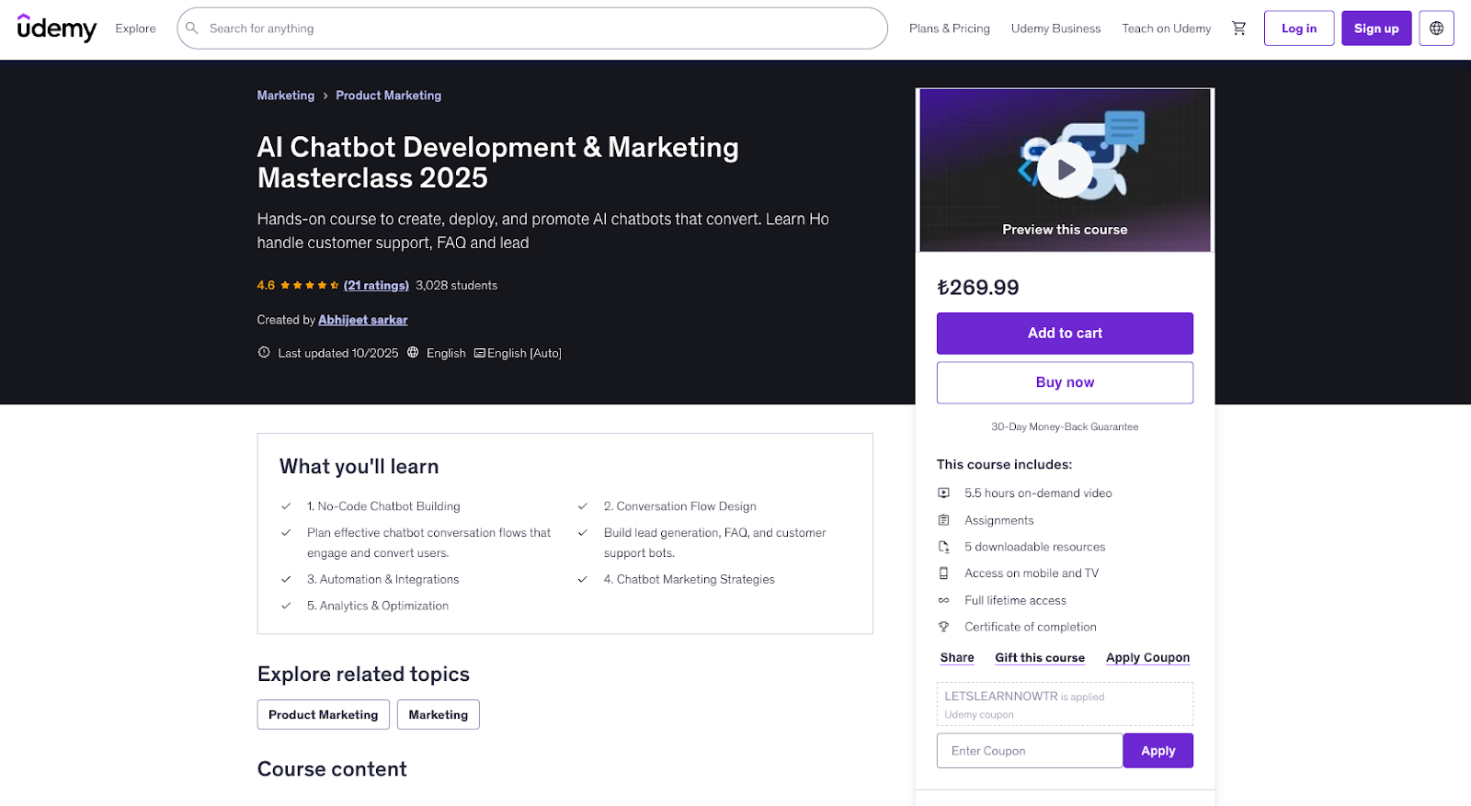Select the Marketing topic tag
Viewport: 1471px width, 806px height.
click(439, 715)
